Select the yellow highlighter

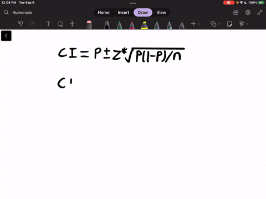point(144,25)
